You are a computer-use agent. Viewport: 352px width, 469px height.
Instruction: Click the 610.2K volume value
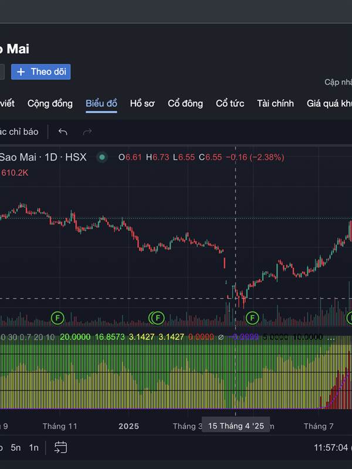pos(15,172)
